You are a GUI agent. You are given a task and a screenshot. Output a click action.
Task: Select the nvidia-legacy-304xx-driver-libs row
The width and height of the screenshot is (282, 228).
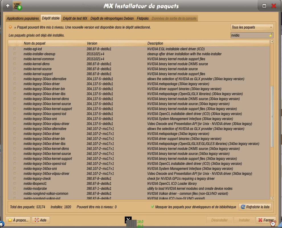click(139, 94)
